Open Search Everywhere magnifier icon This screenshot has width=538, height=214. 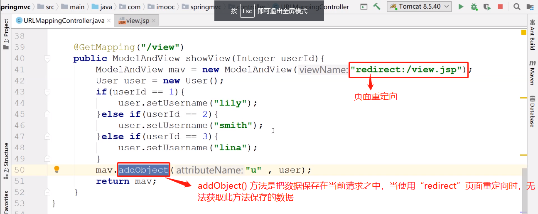(517, 7)
